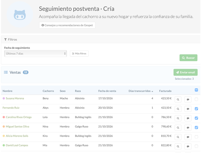Click amount 810,70 €

pyautogui.click(x=166, y=136)
